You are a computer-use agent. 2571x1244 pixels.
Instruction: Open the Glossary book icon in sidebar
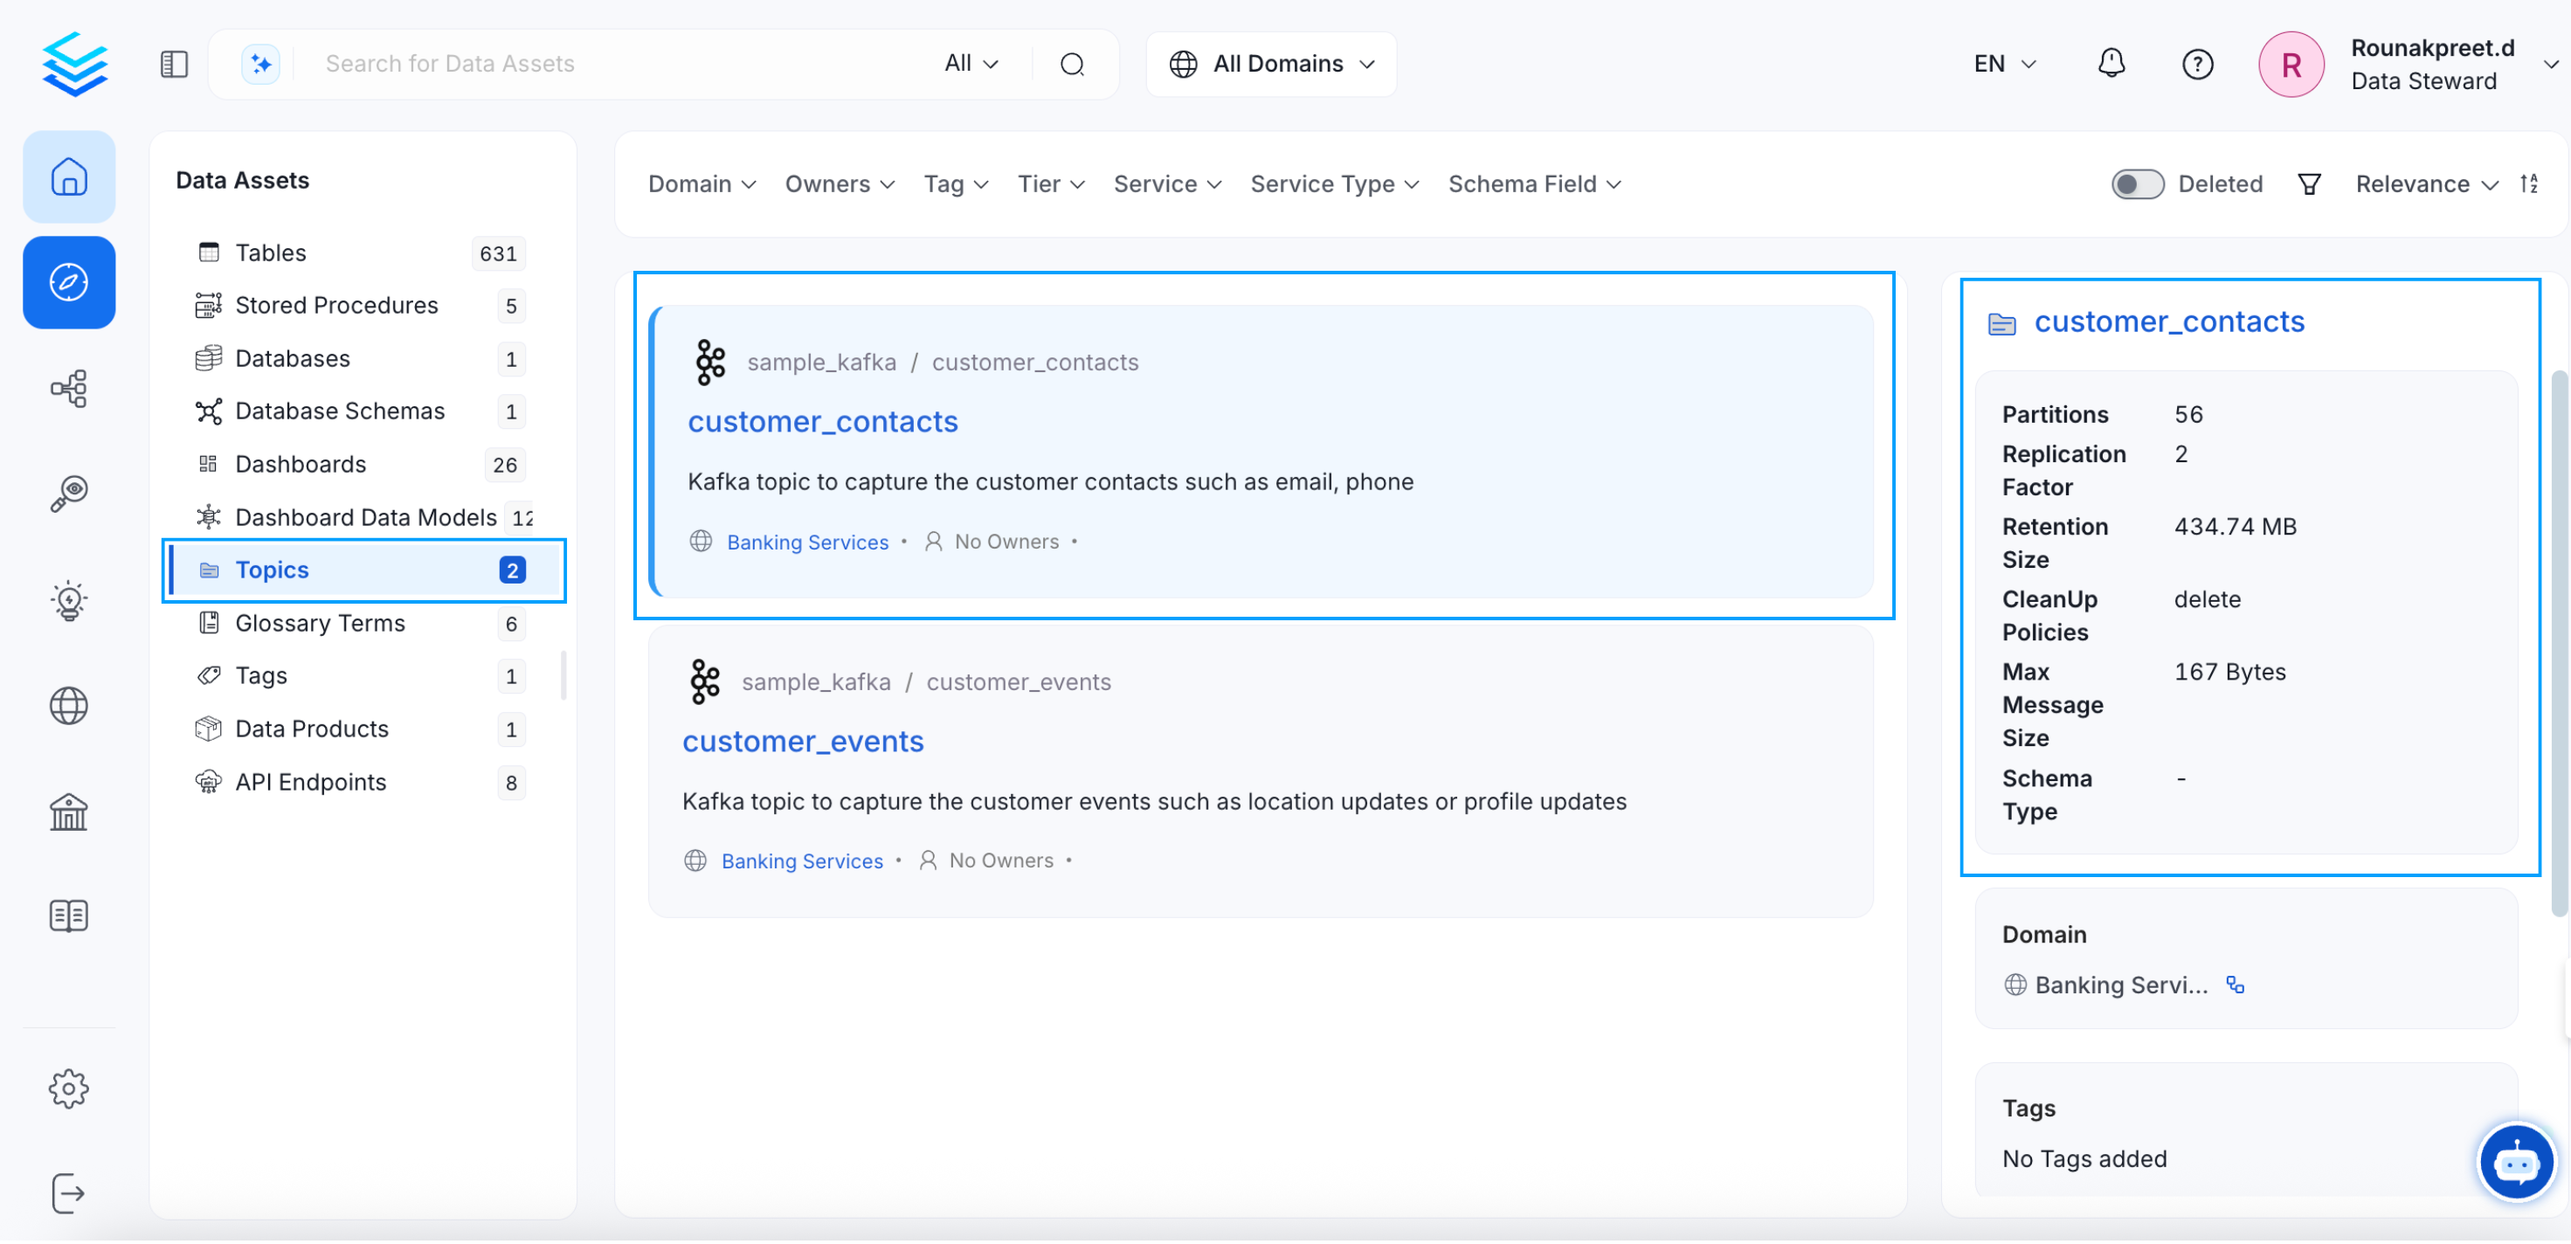click(68, 915)
